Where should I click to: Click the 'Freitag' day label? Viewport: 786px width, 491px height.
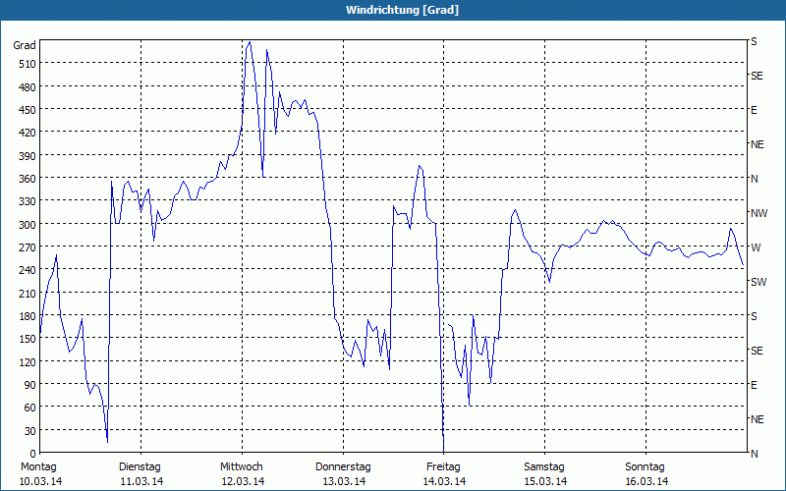(x=443, y=467)
